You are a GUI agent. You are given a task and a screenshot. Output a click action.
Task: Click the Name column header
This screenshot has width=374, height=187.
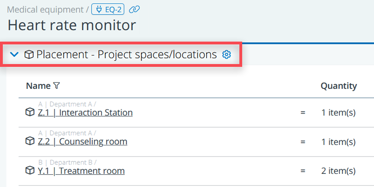(x=38, y=86)
